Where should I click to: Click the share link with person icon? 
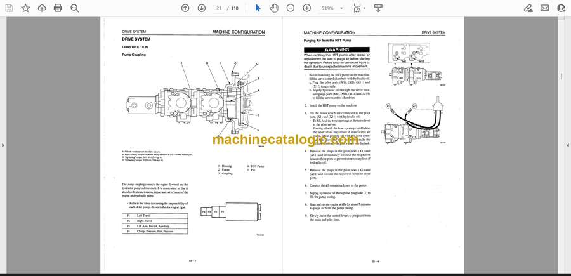[528, 8]
